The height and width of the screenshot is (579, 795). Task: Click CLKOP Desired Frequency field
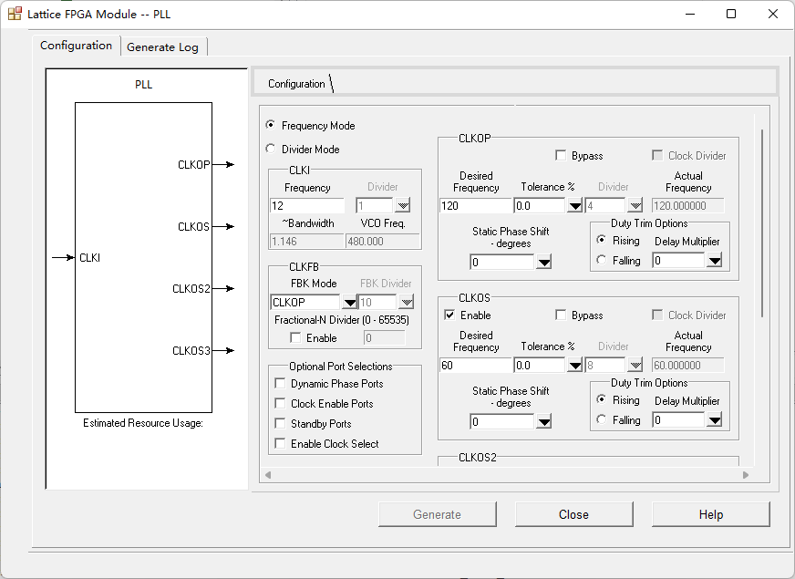point(476,205)
